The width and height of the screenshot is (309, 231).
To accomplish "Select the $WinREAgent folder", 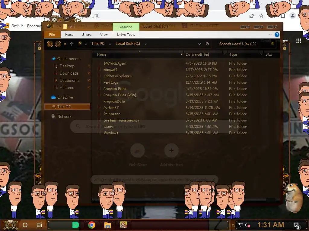I will (x=115, y=63).
